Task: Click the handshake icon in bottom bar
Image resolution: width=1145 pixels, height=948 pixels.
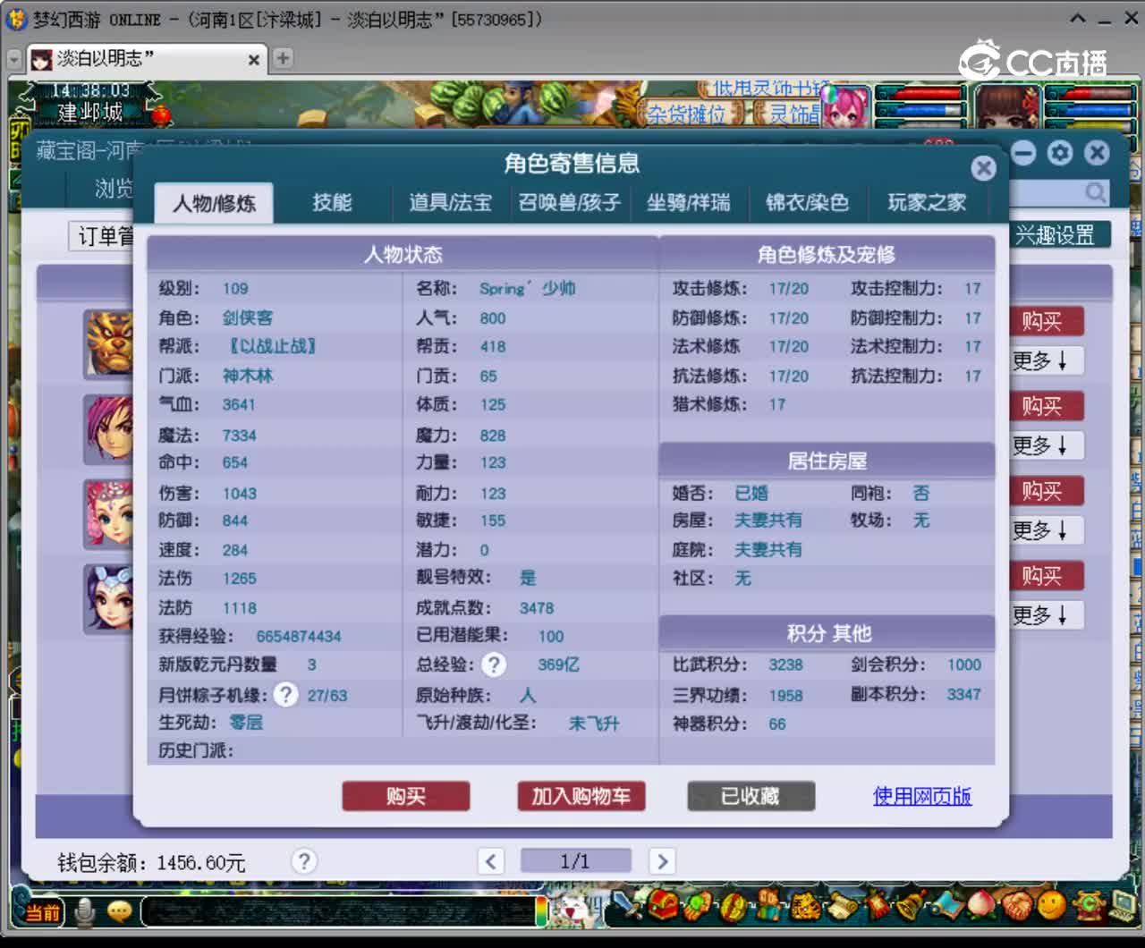Action: (x=1017, y=905)
